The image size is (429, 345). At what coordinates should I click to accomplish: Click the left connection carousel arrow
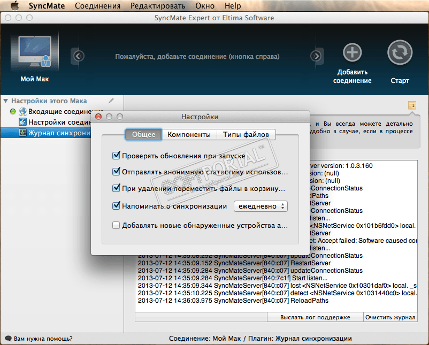[79, 56]
